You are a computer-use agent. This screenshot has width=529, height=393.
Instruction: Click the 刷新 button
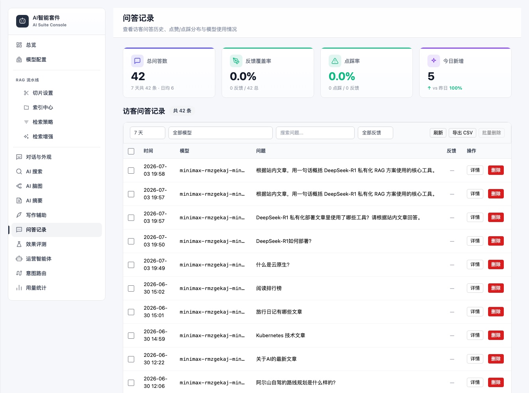(438, 133)
